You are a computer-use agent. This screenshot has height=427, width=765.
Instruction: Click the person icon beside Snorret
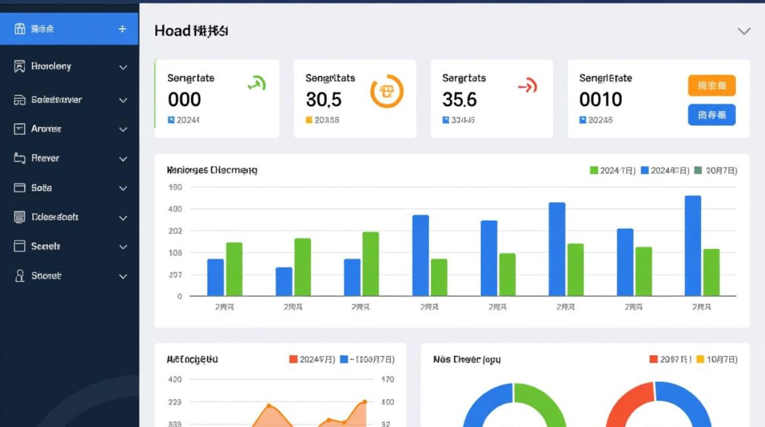[19, 276]
